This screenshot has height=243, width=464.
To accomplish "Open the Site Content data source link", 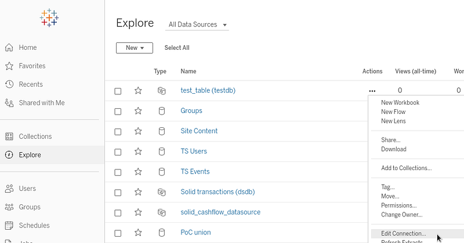I will (x=199, y=131).
